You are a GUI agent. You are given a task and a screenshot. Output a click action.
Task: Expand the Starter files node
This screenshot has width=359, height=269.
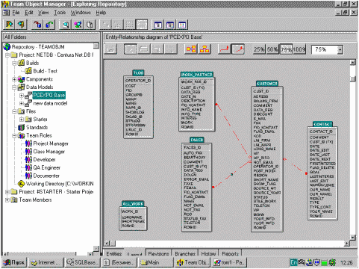[22, 120]
